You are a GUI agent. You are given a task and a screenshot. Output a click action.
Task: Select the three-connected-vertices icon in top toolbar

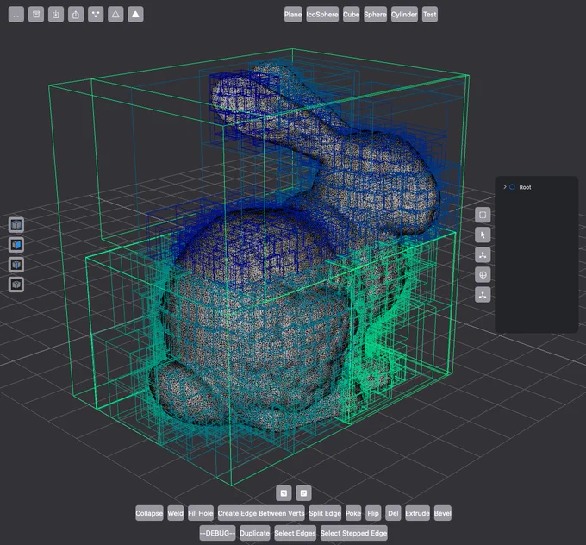click(96, 15)
